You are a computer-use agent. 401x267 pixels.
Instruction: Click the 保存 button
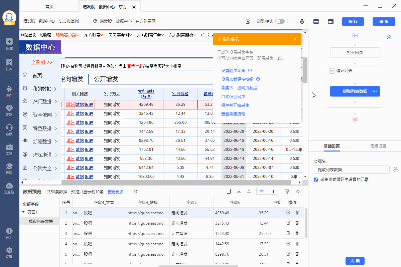(353, 21)
